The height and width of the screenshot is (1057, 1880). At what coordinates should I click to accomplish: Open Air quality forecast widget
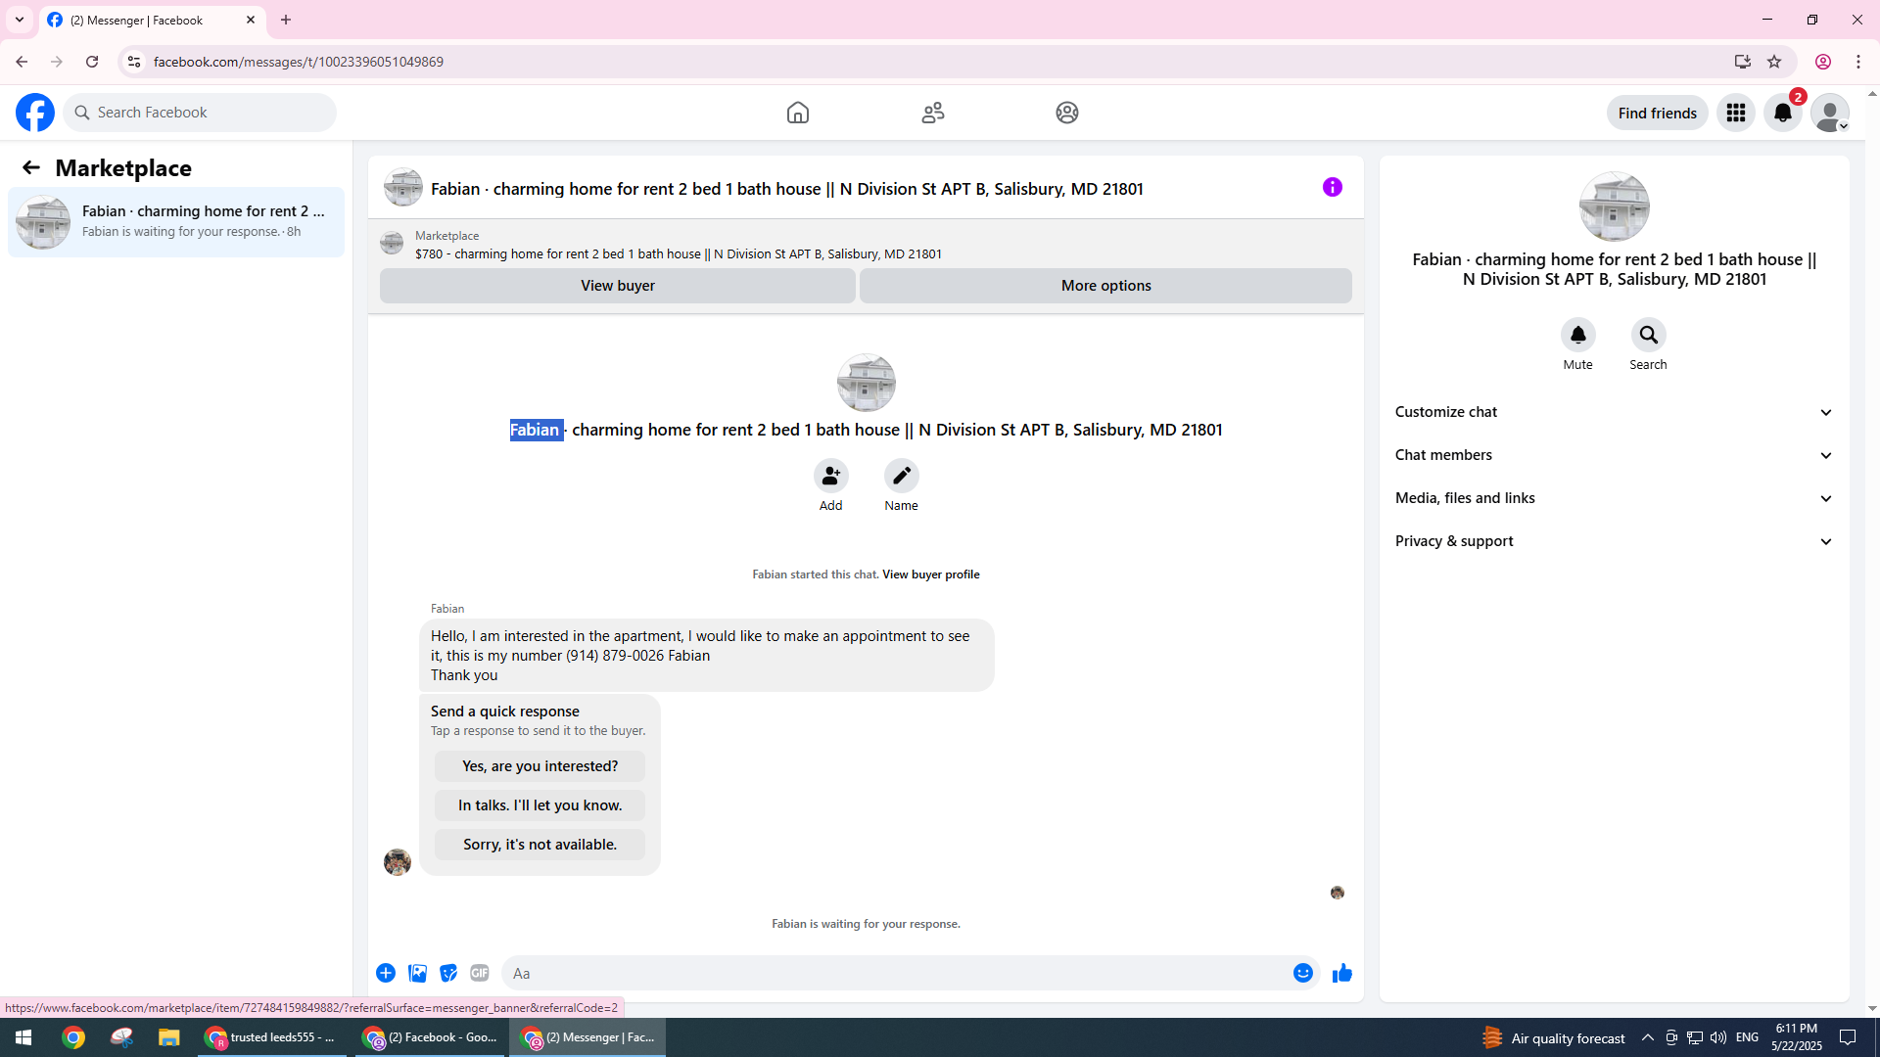(x=1554, y=1037)
